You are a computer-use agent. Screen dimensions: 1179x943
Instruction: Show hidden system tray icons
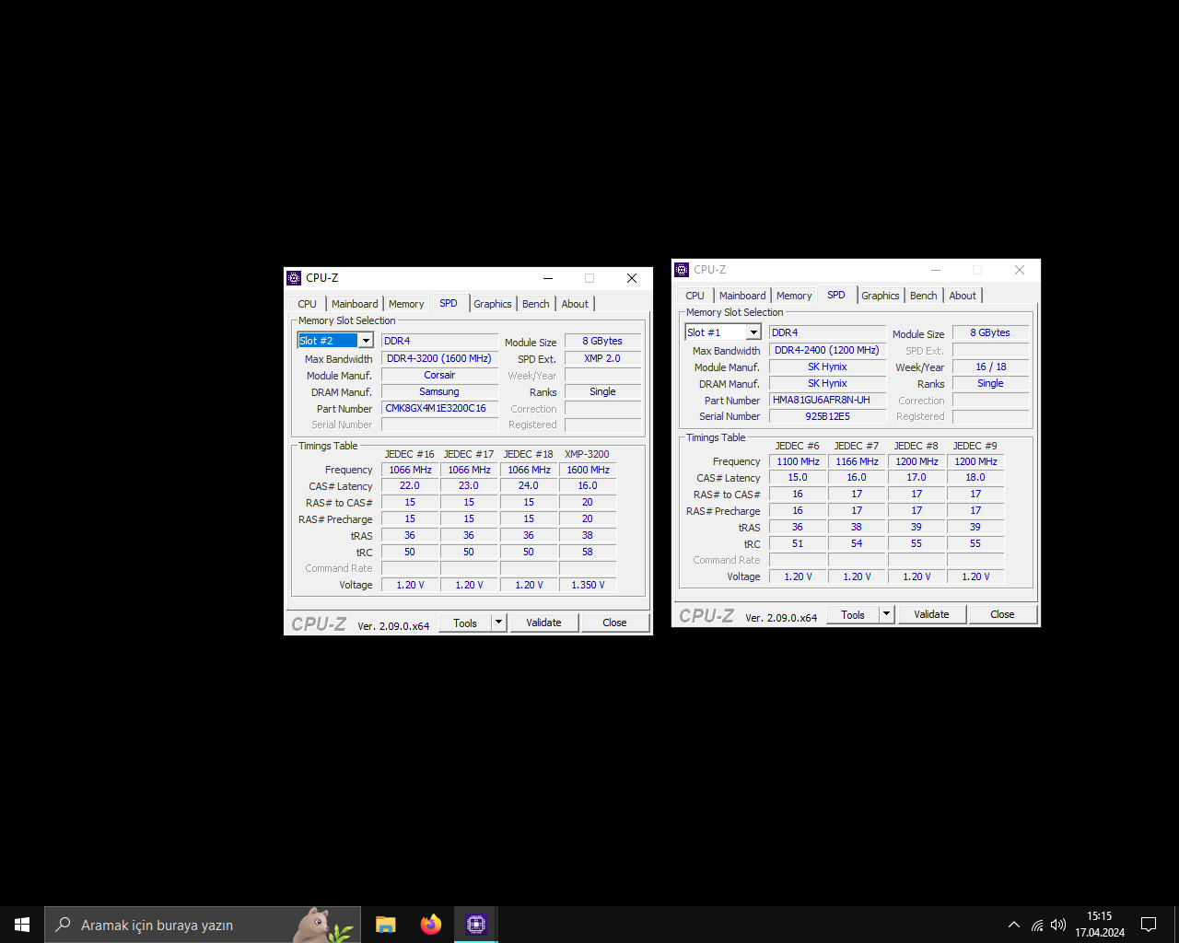click(1014, 925)
